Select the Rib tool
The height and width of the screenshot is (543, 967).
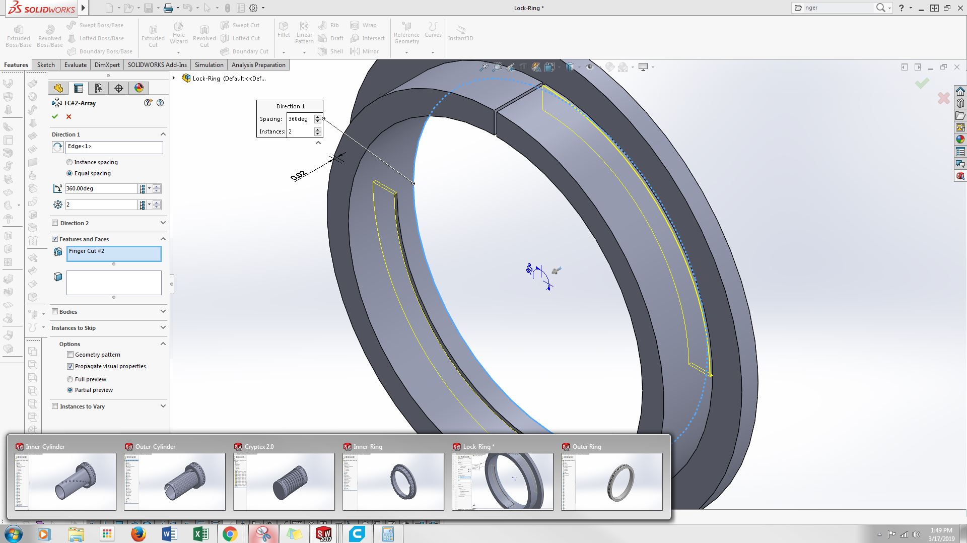point(329,25)
